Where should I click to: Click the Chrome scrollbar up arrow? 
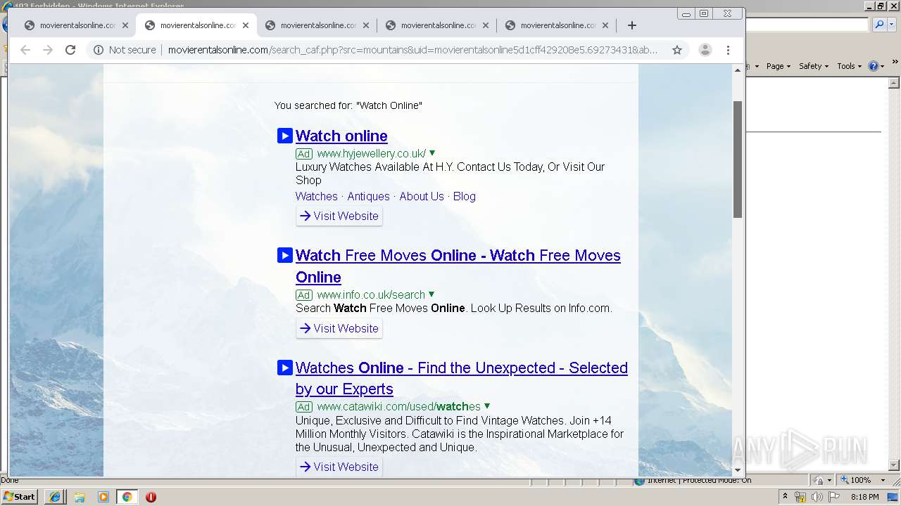click(738, 70)
